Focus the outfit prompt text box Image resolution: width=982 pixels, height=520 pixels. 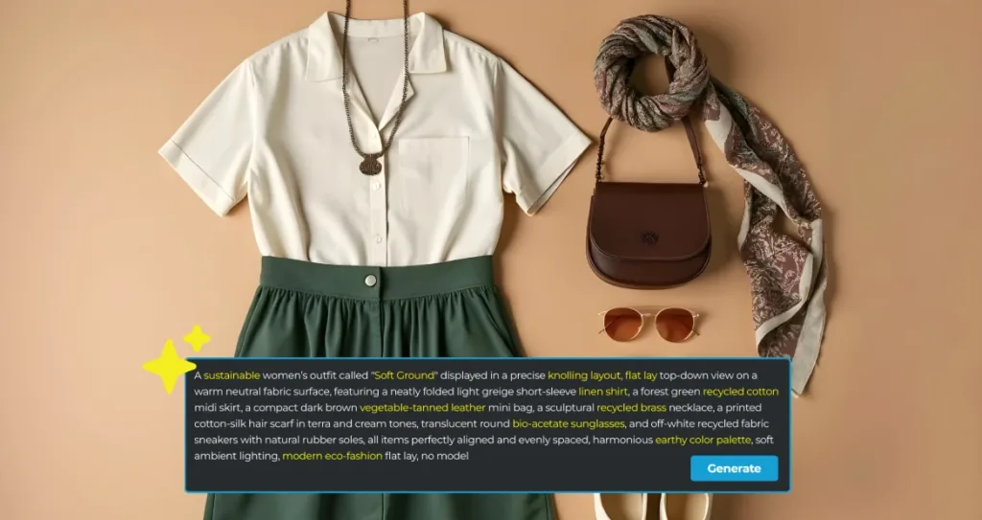coord(487,425)
